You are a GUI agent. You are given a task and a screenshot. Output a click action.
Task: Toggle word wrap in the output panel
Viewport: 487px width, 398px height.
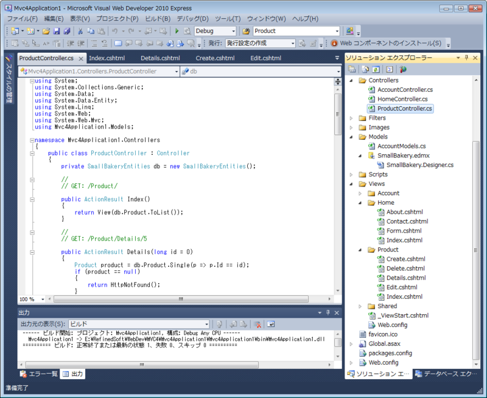tap(271, 324)
